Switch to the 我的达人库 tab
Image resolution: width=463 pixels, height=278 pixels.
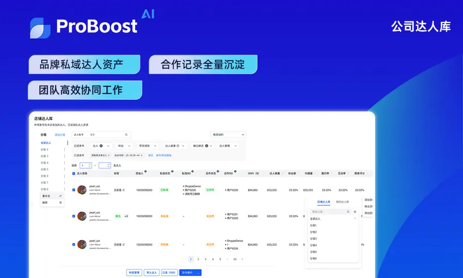tap(342, 202)
